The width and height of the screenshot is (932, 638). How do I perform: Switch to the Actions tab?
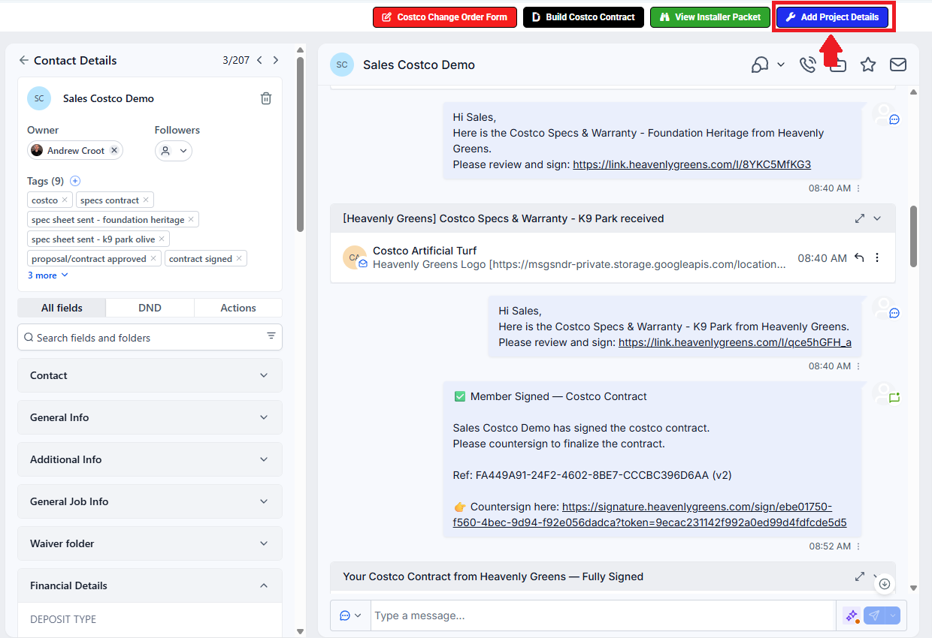[238, 308]
